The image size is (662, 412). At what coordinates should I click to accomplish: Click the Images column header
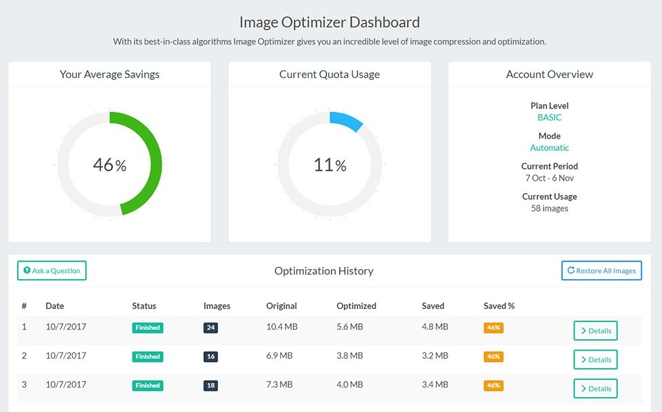[x=217, y=306]
